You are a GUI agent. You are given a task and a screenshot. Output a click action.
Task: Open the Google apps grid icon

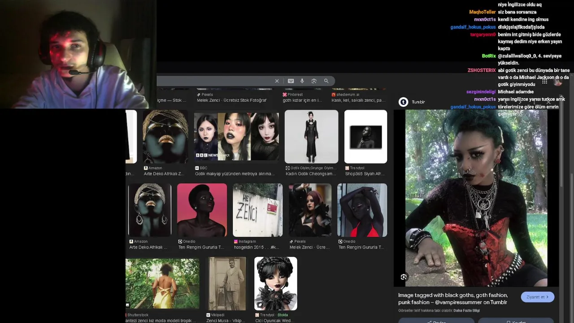544,82
